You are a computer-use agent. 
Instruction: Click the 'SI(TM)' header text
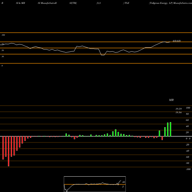[x=73, y=3]
